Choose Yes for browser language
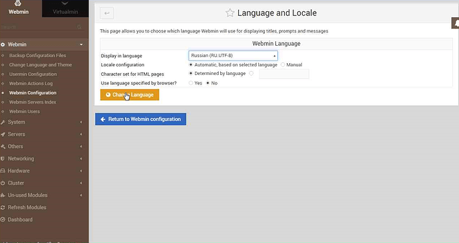459x243 pixels. (x=191, y=83)
